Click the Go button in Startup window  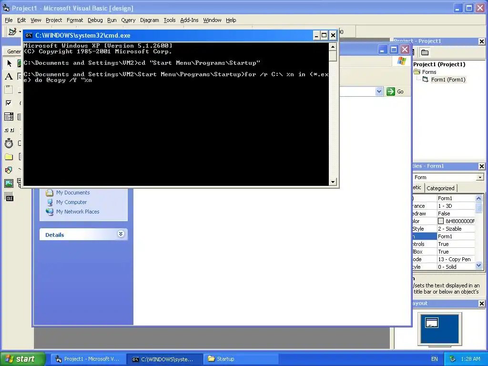click(395, 91)
